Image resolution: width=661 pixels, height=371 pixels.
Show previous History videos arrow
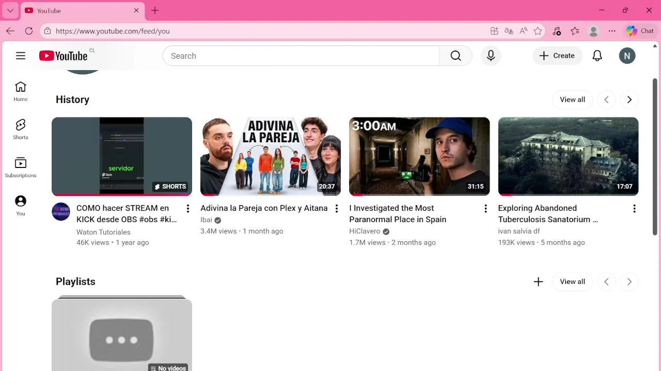pyautogui.click(x=606, y=99)
